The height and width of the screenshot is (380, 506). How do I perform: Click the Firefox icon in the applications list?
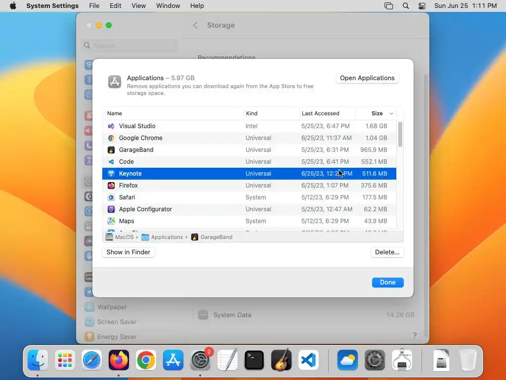tap(111, 186)
